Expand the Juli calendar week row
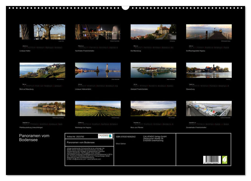Image resolution: width=251 pixels, height=181 pixels. [153, 85]
